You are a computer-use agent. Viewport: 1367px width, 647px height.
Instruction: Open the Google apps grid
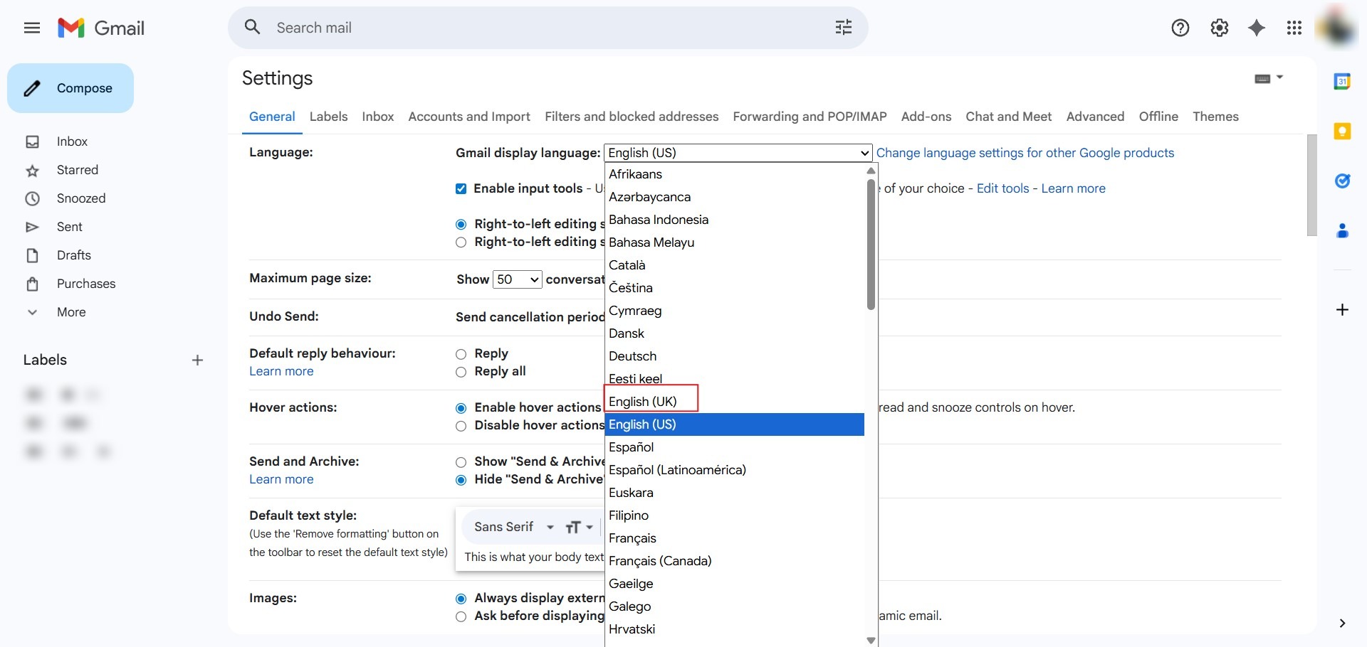click(1294, 28)
